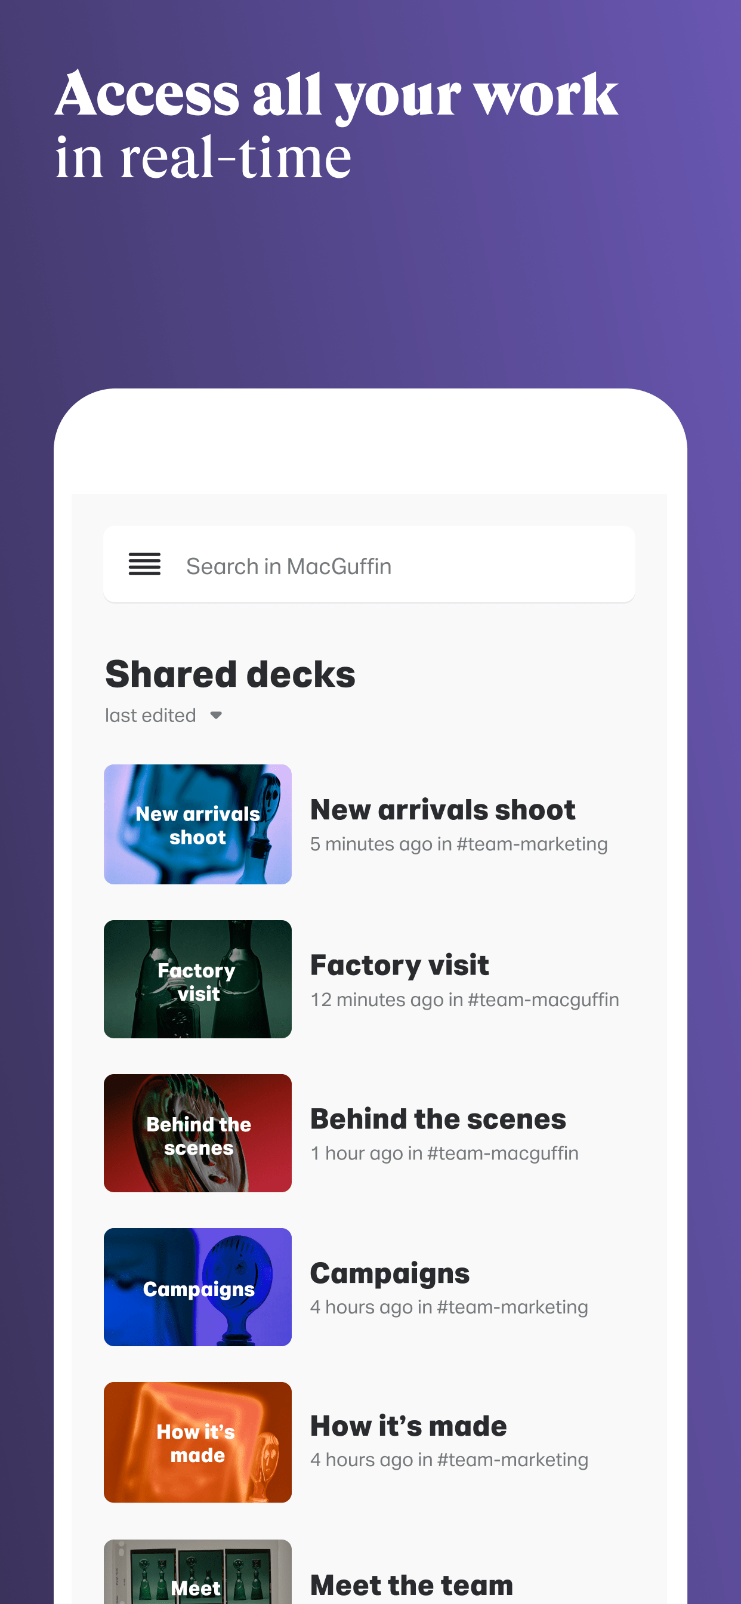Select the Factory visit deck title

pos(400,964)
